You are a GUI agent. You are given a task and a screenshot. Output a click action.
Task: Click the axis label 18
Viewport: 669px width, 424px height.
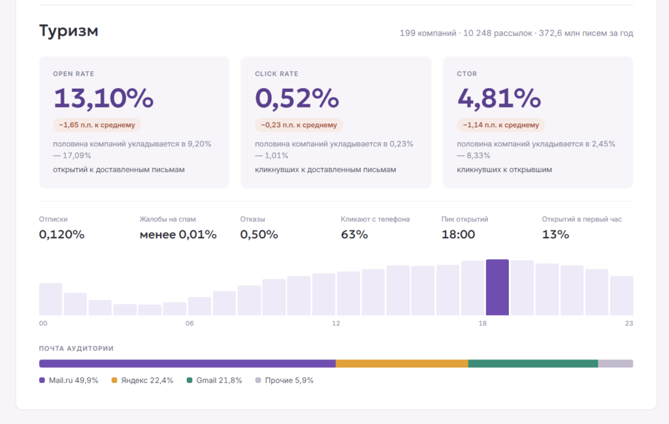[483, 324]
